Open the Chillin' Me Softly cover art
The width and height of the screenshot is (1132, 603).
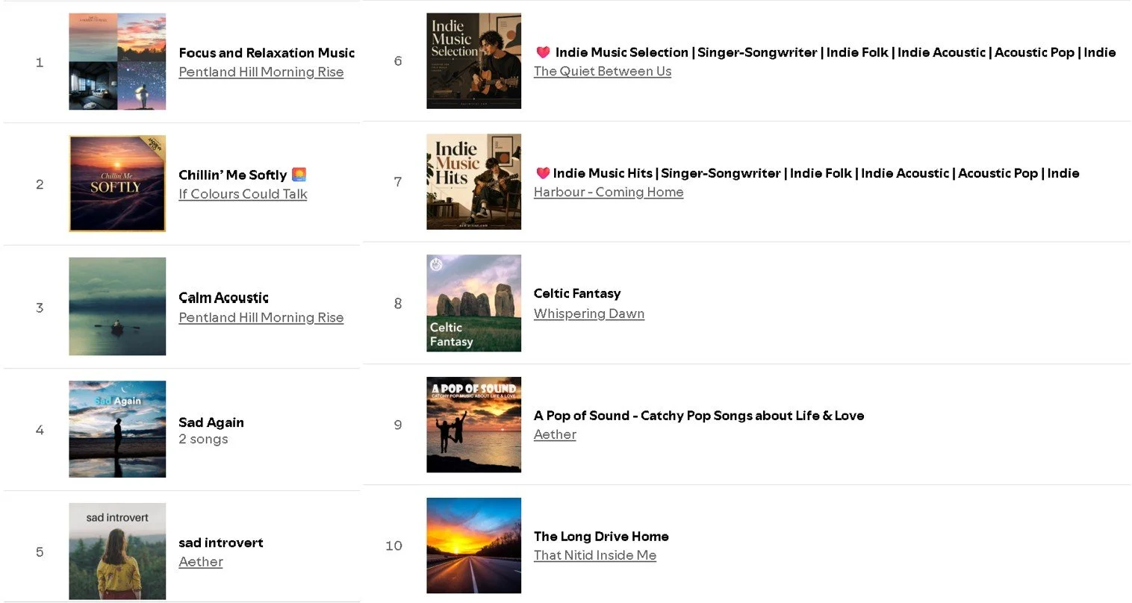click(117, 184)
